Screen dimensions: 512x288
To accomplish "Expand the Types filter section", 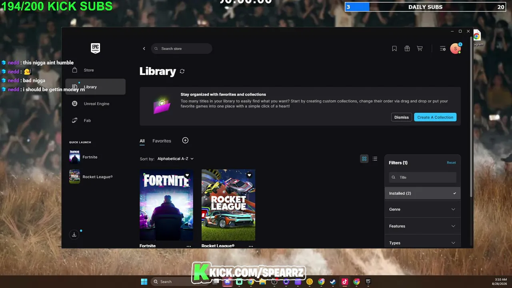I will [422, 243].
